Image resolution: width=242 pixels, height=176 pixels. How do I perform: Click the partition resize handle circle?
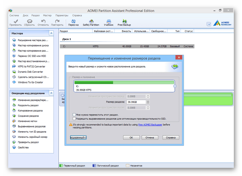175,86
